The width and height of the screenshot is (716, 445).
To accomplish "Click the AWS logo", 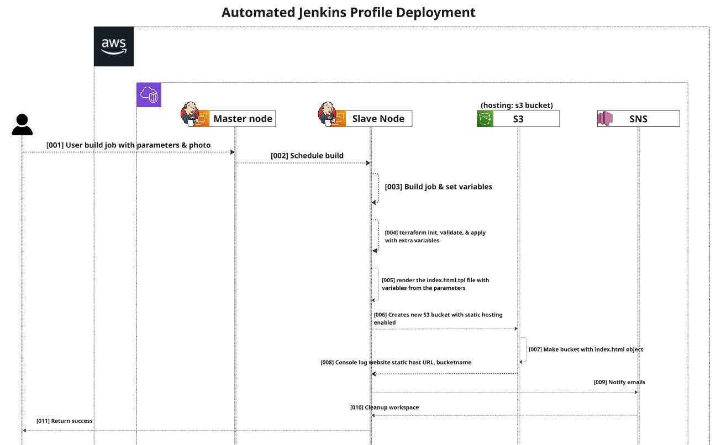I will pos(113,46).
